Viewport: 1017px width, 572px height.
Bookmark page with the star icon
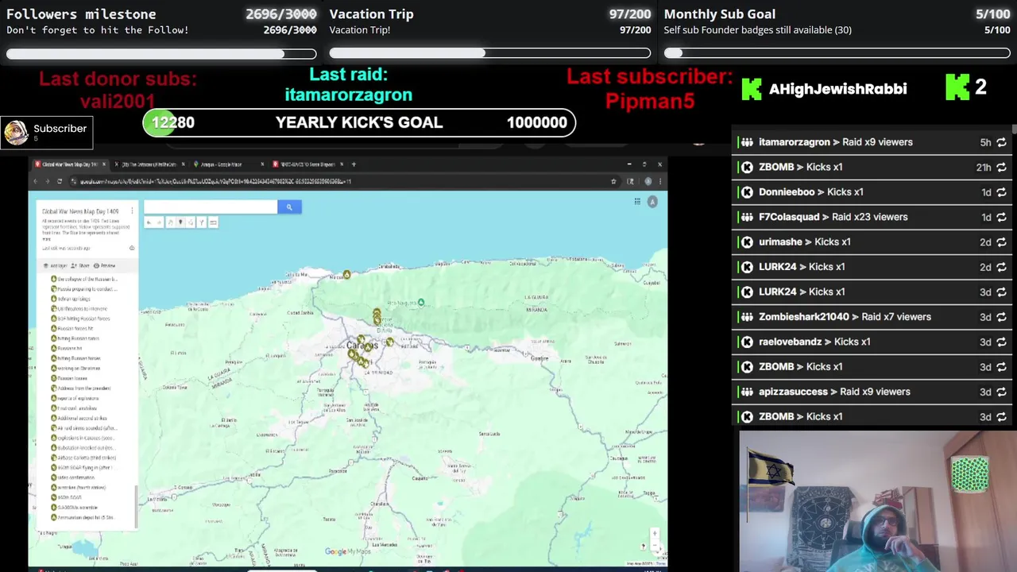pos(613,181)
